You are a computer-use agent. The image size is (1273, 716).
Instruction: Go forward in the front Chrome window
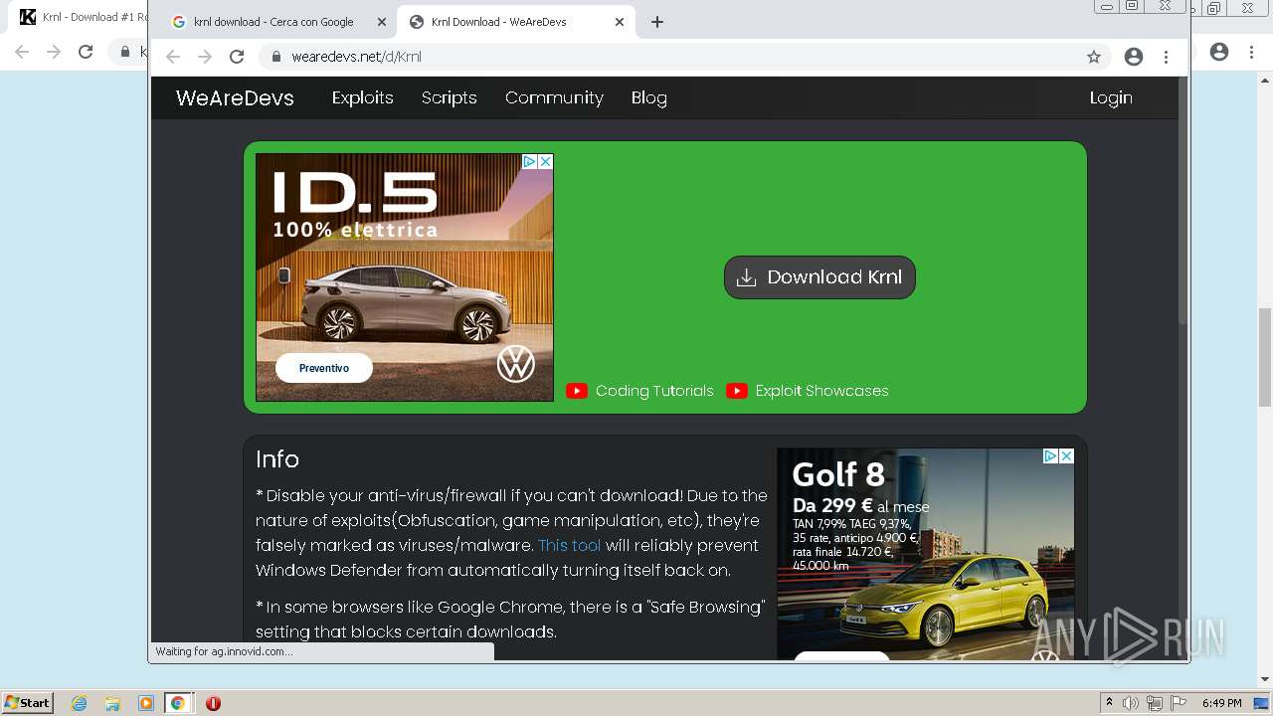click(205, 57)
